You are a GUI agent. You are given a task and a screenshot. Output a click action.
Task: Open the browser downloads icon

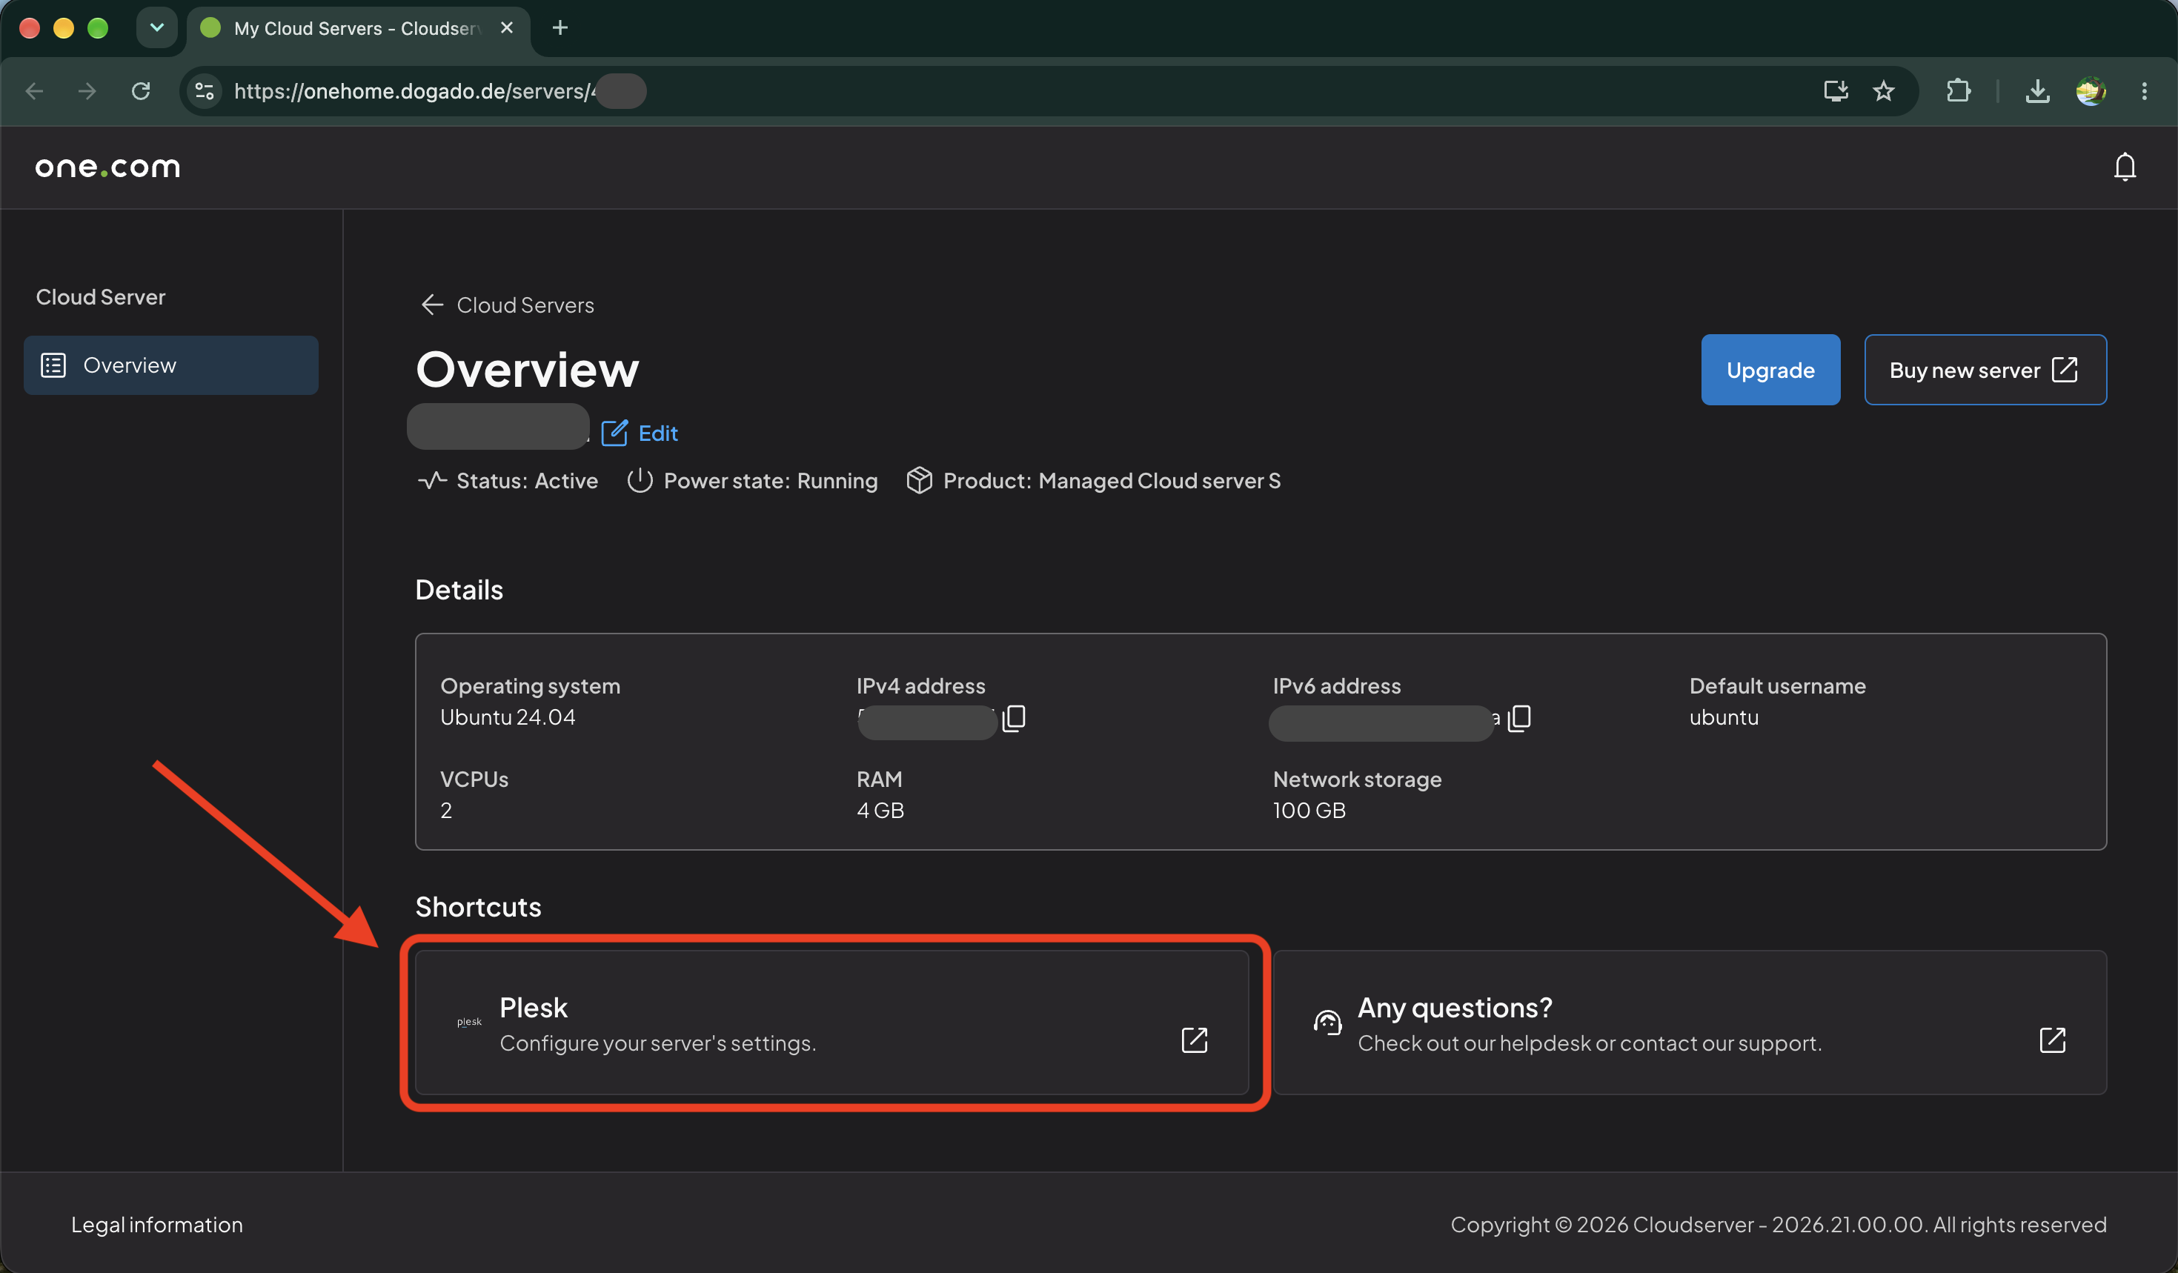(x=2037, y=90)
